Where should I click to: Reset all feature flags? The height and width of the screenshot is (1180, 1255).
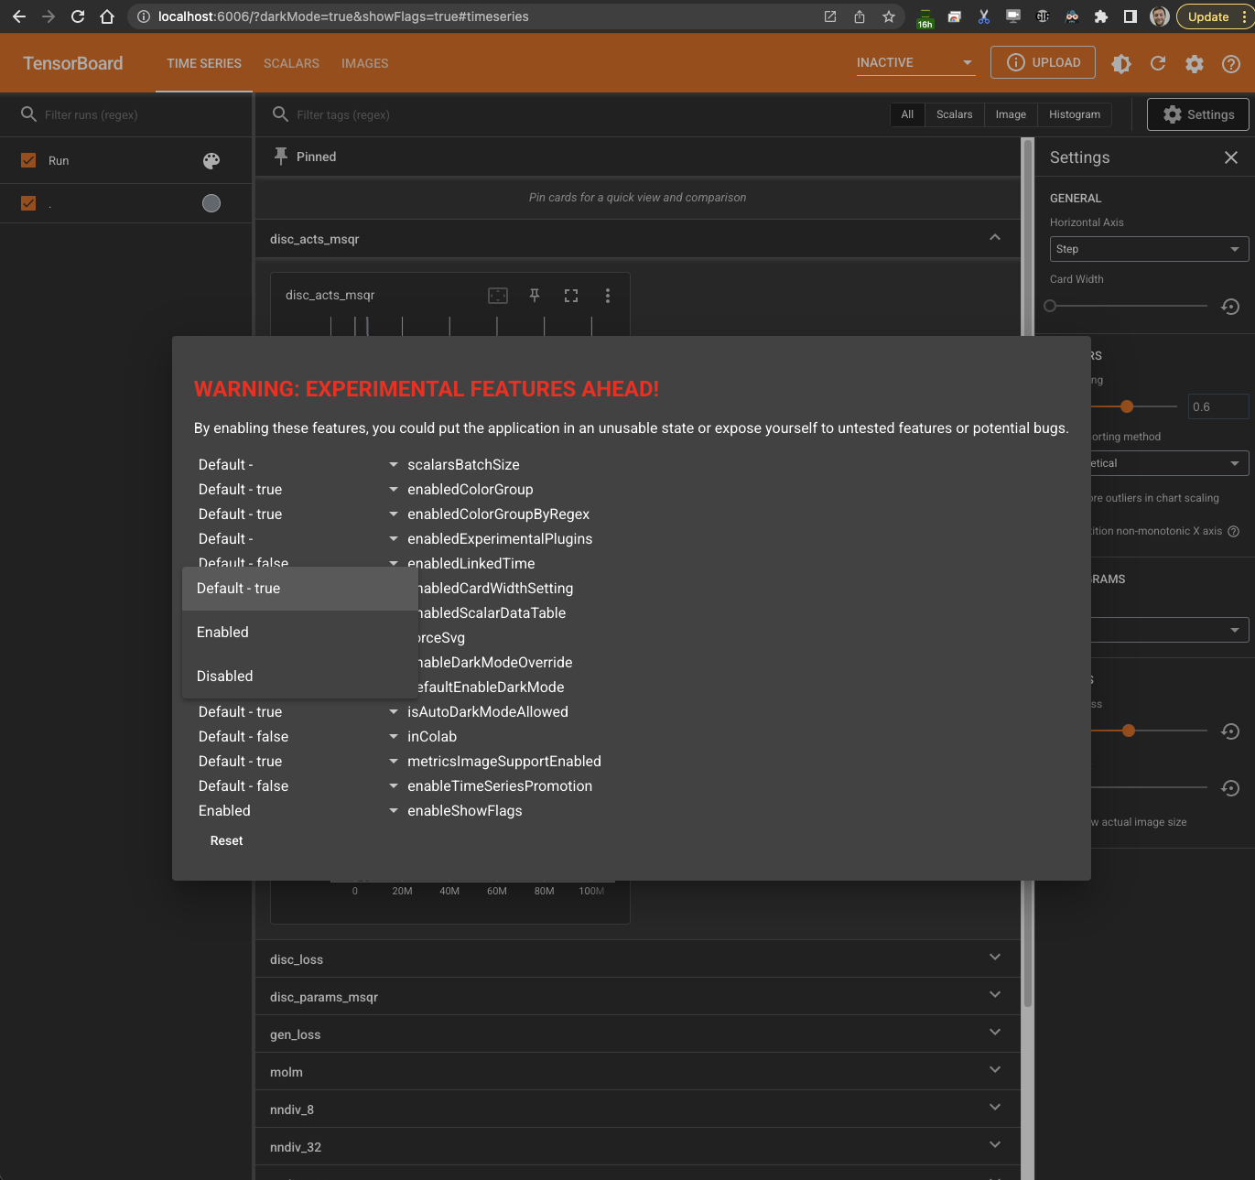(227, 840)
